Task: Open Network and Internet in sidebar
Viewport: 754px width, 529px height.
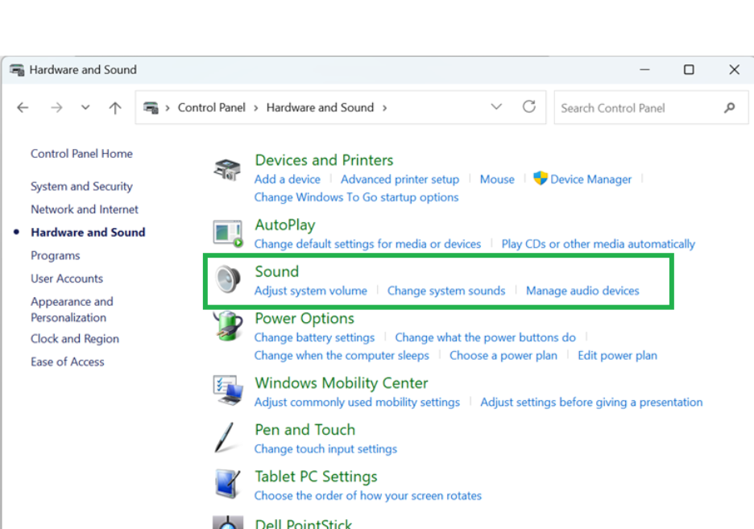Action: click(x=85, y=209)
